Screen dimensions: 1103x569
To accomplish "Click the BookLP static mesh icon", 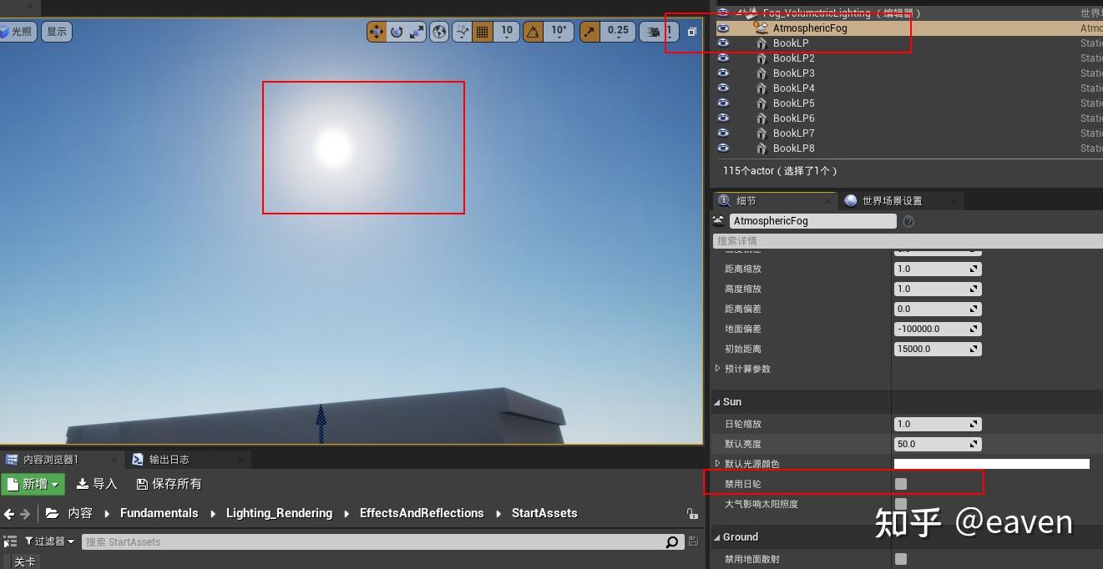I will pyautogui.click(x=761, y=43).
